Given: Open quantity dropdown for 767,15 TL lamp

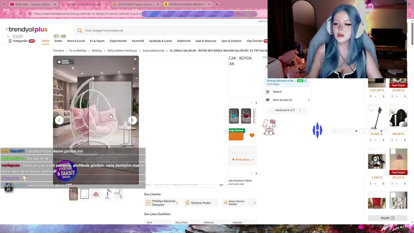Looking at the screenshot, I should click(395, 183).
